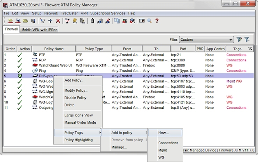Click New in the tags submenu
The height and width of the screenshot is (162, 258).
point(163,132)
